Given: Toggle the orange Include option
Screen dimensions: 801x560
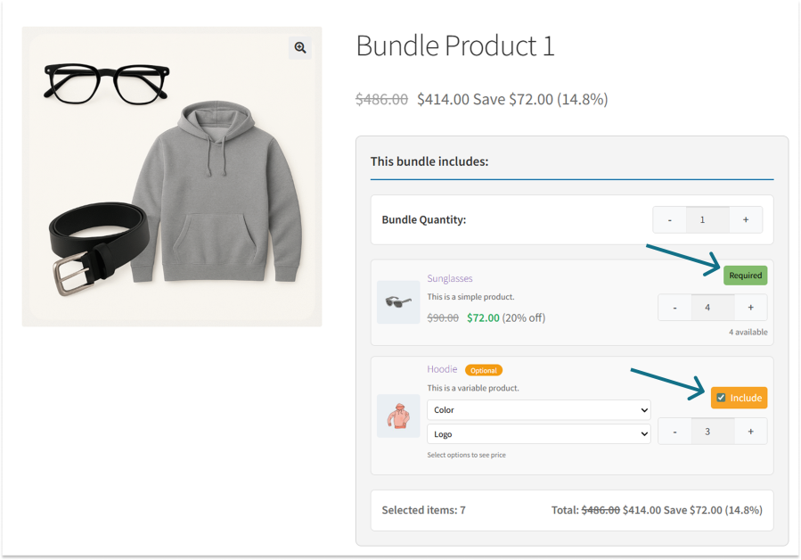Looking at the screenshot, I should (738, 398).
